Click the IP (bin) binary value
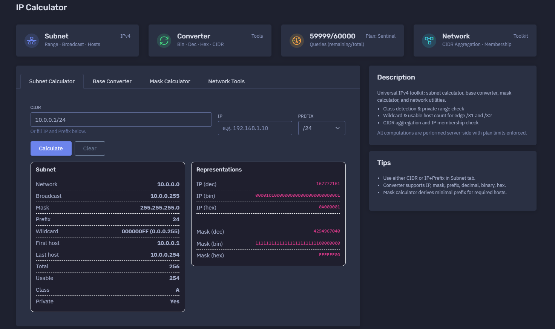The image size is (555, 329). [x=297, y=195]
